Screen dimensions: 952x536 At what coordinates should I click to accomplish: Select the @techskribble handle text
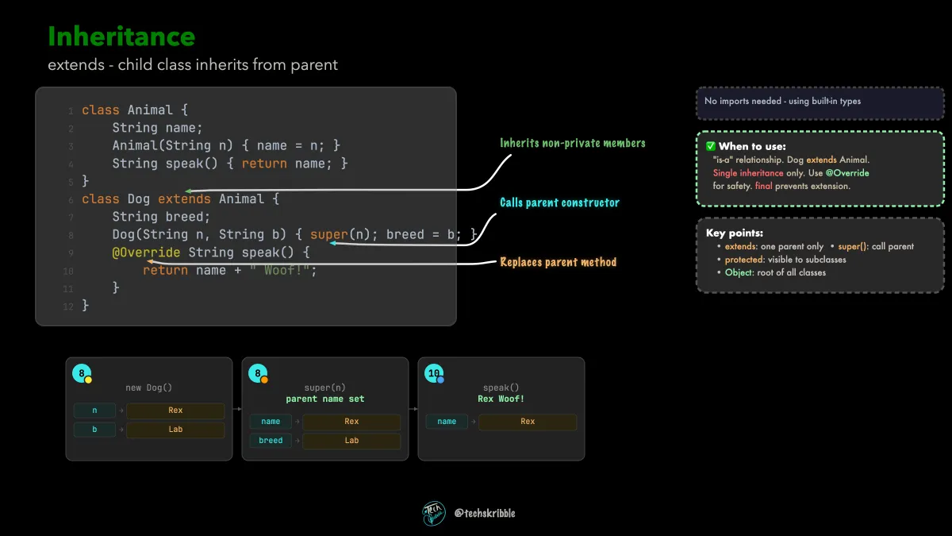click(485, 513)
